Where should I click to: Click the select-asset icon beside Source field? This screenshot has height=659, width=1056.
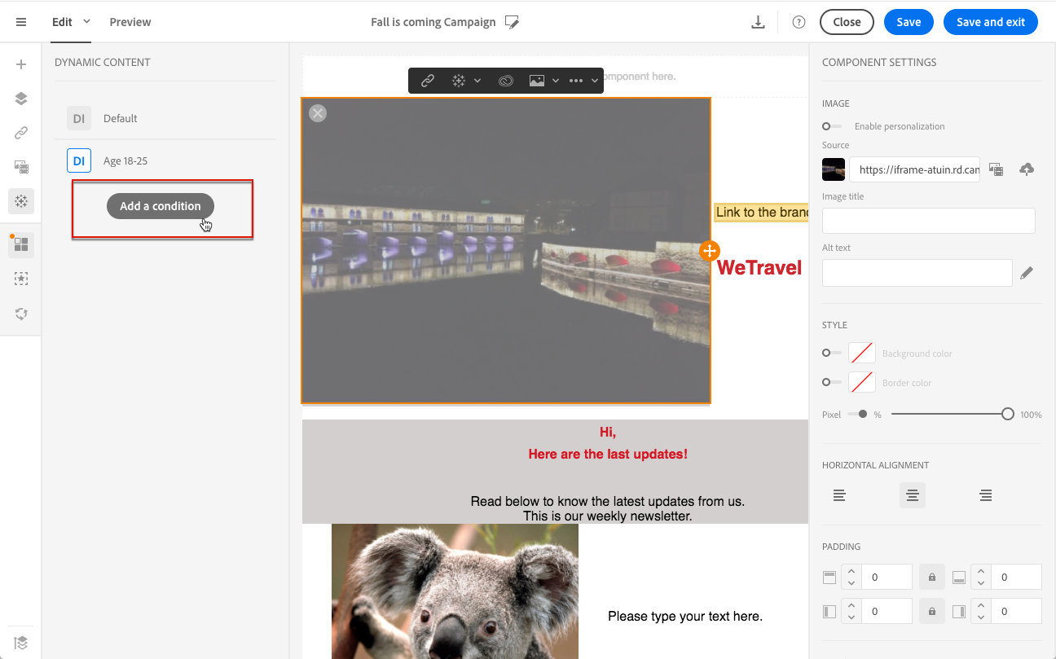(x=996, y=169)
